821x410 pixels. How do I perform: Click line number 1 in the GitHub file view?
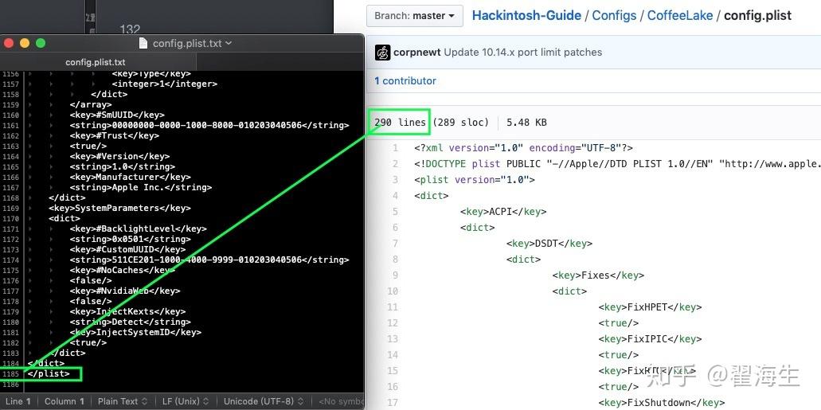point(395,148)
